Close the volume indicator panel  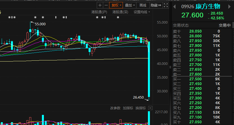pos(150,108)
